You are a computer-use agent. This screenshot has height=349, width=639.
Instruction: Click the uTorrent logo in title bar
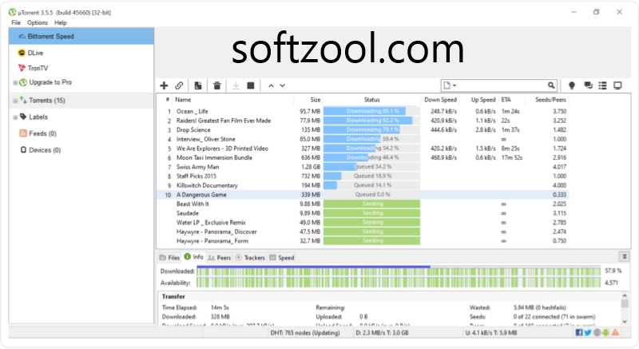click(x=12, y=12)
